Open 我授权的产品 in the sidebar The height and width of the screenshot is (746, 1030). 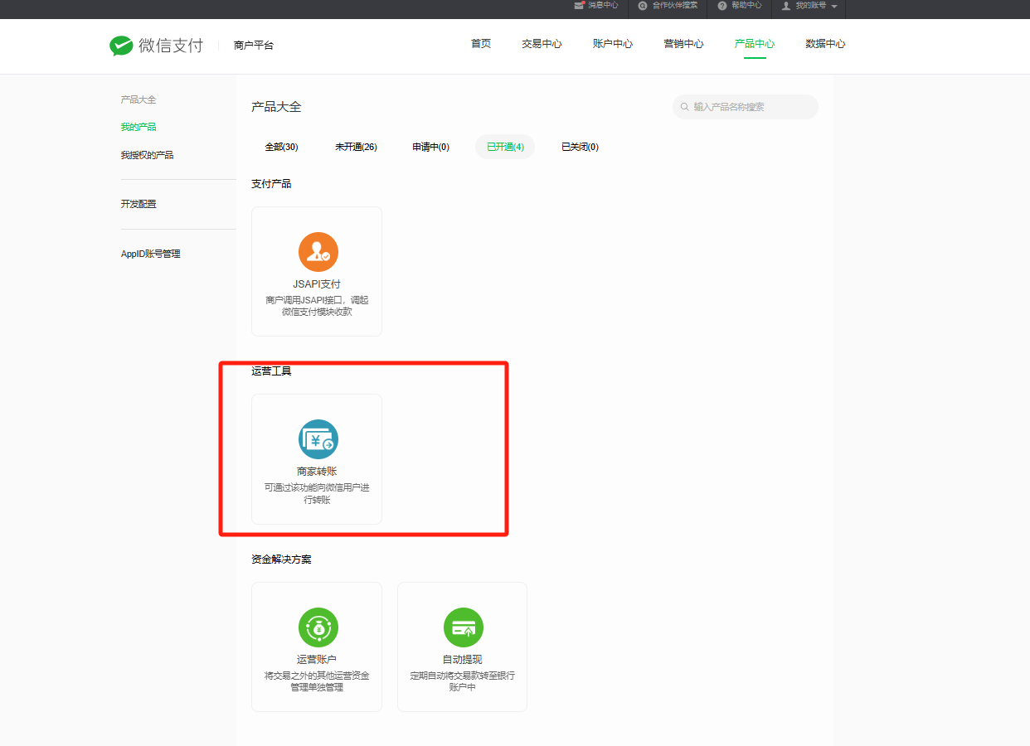[147, 155]
